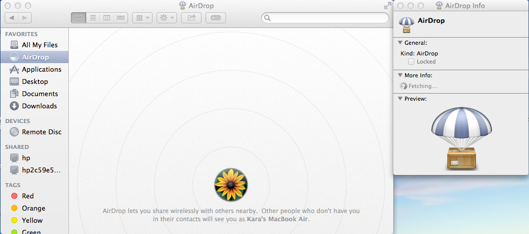The image size is (529, 234).
Task: Switch to Cover Flow view in toolbar
Action: click(x=120, y=18)
